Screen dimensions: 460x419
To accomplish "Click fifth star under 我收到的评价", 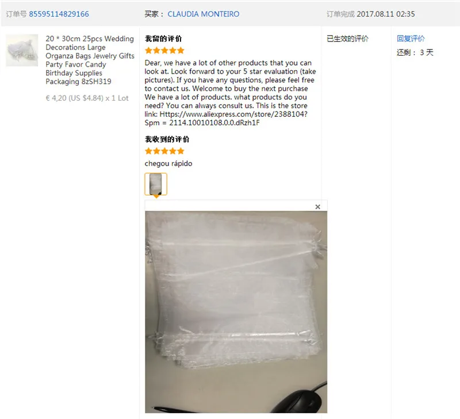I will [x=181, y=151].
